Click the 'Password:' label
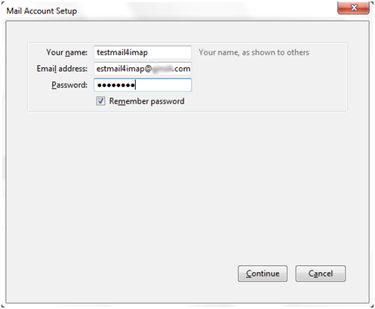This screenshot has width=375, height=309. [69, 85]
